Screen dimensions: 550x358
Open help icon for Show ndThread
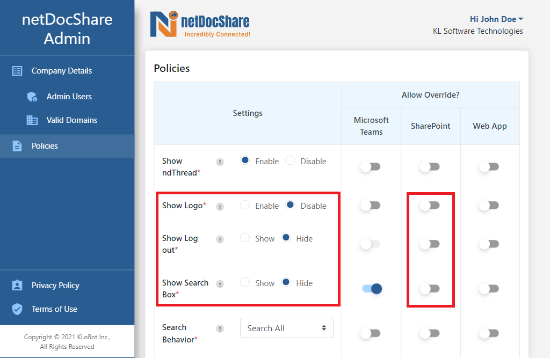coord(220,162)
